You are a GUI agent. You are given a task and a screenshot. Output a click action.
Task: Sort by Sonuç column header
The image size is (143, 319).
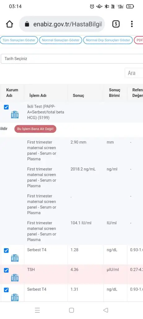(x=78, y=96)
